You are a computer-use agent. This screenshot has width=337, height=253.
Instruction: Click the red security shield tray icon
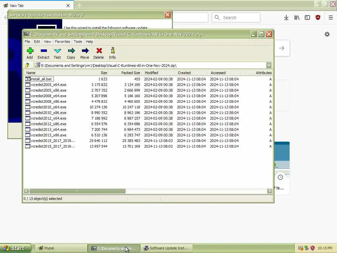[313, 248]
